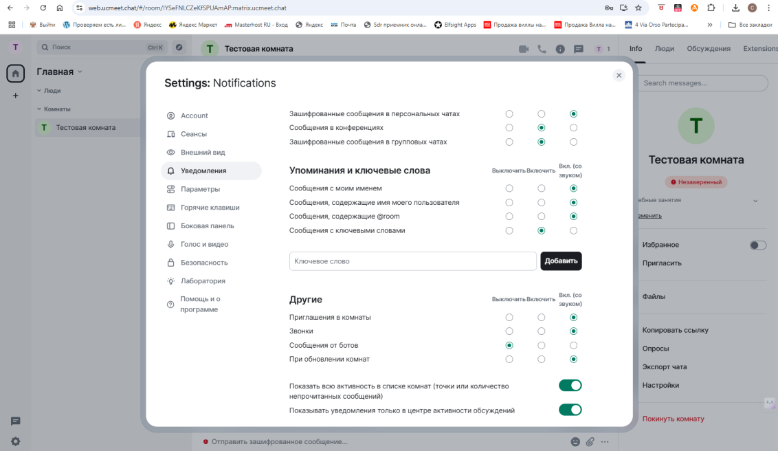Click the Добавить keyword button
Image resolution: width=778 pixels, height=451 pixels.
point(561,261)
